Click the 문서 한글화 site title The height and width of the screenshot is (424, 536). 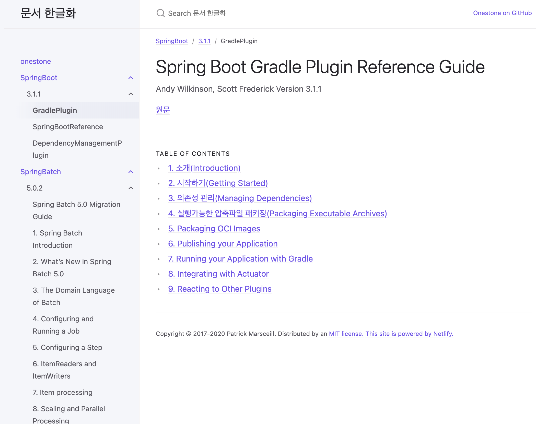click(48, 13)
